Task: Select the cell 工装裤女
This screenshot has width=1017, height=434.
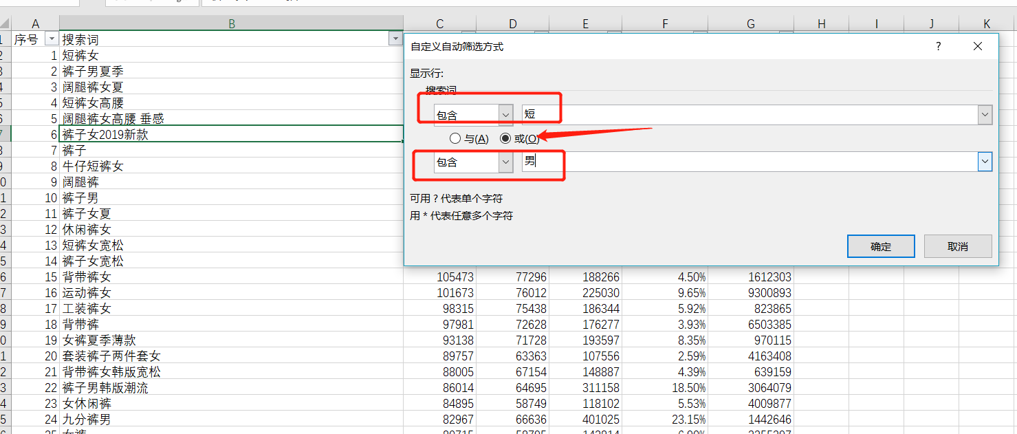Action: (x=232, y=309)
